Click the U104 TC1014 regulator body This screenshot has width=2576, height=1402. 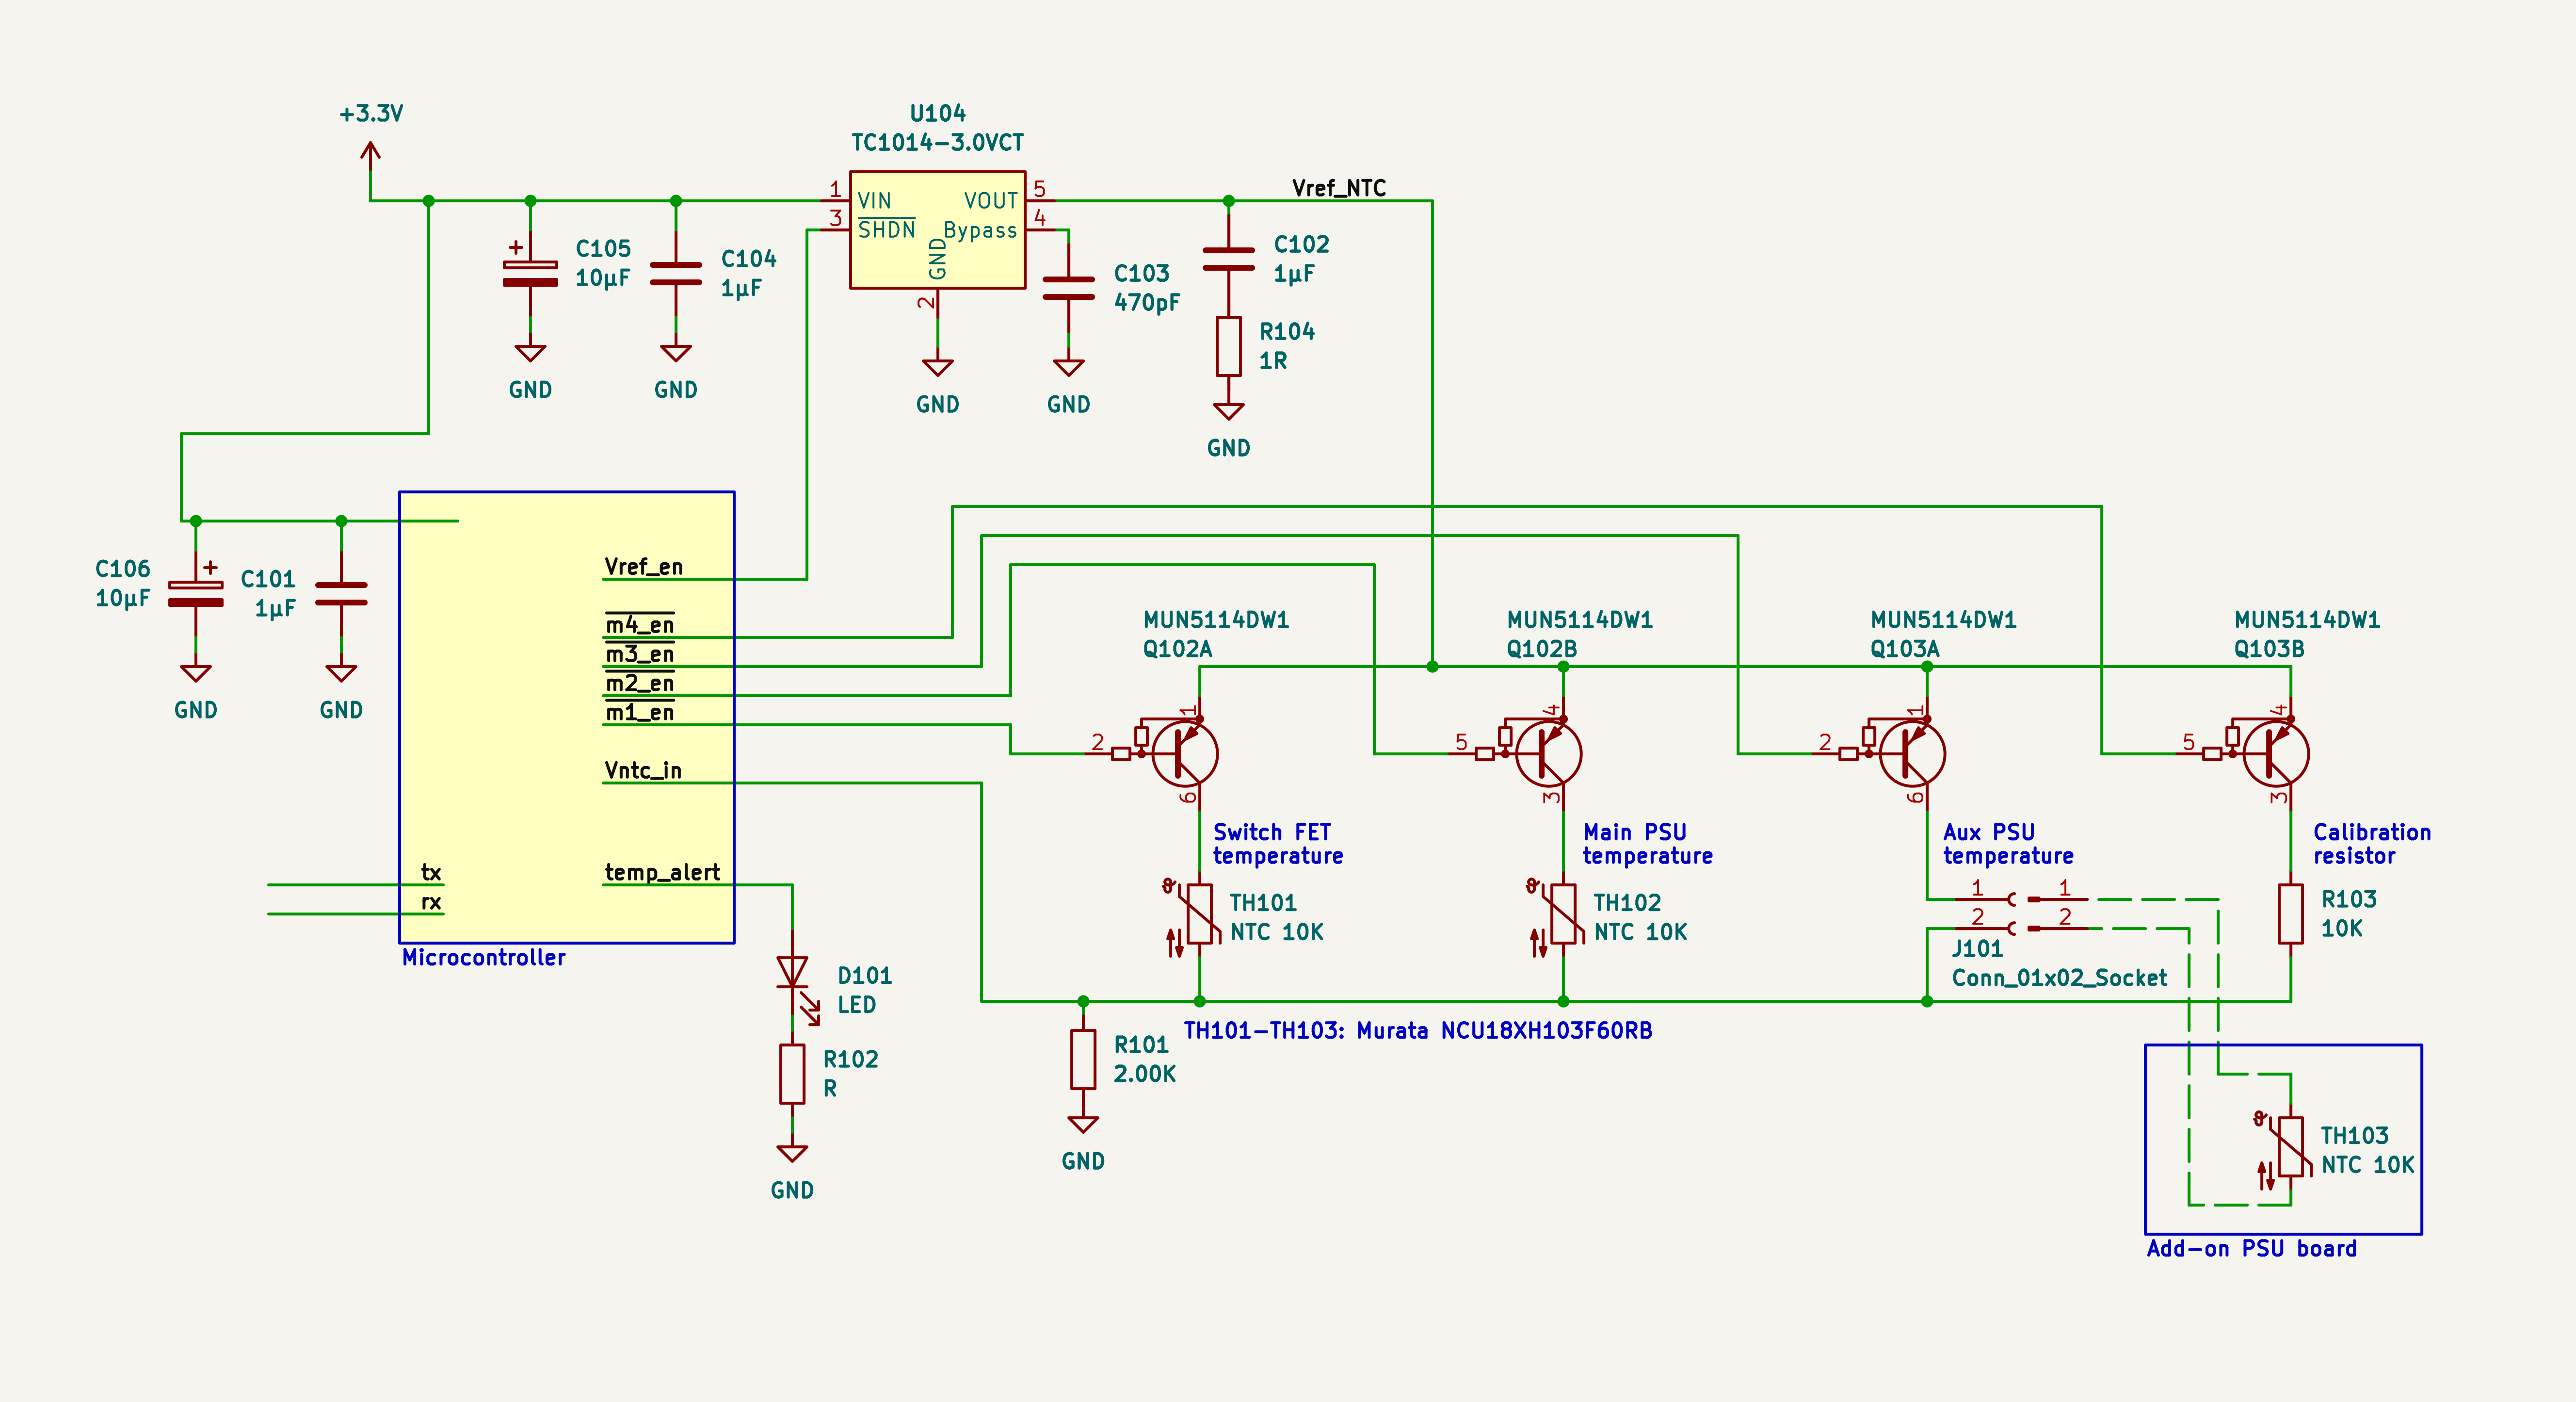[x=937, y=230]
